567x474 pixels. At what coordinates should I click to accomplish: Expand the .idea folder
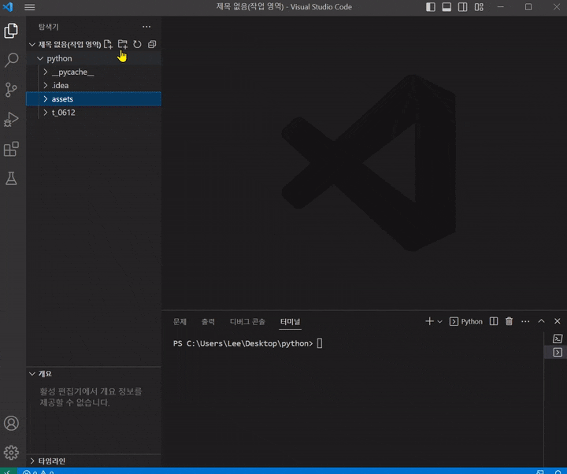[45, 85]
